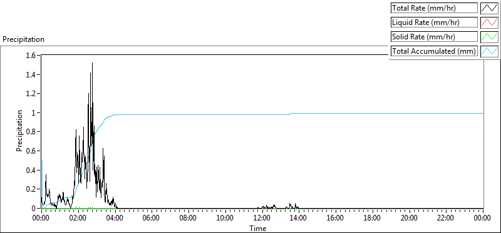Click the Total Rate plot line icon
Viewport: 501px width, 233px height.
(x=489, y=8)
